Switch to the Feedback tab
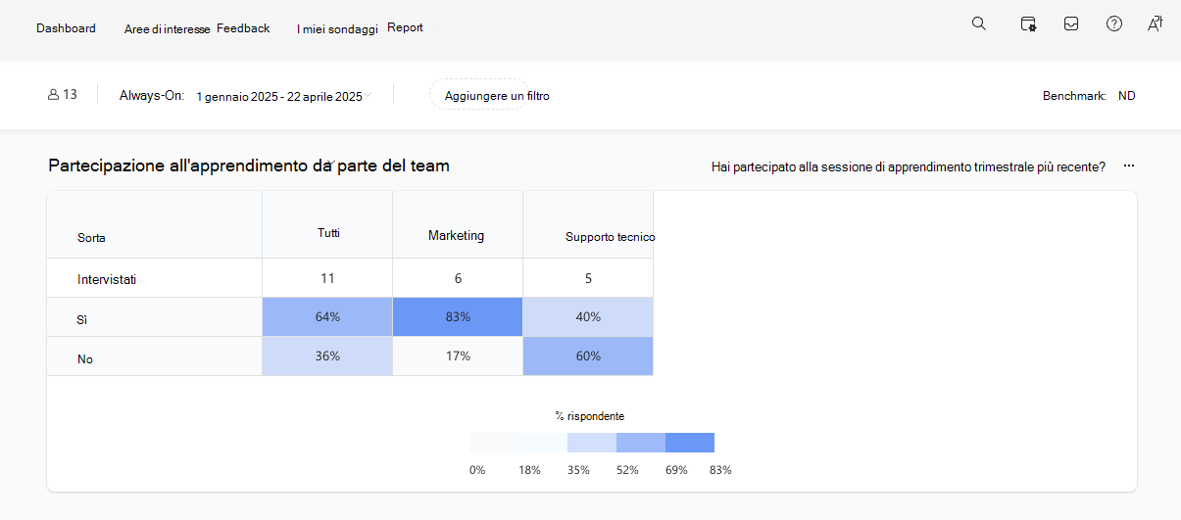1181x520 pixels. click(x=243, y=28)
